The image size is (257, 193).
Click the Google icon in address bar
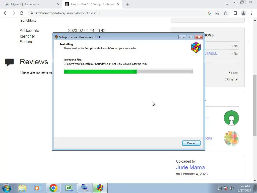(x=209, y=13)
